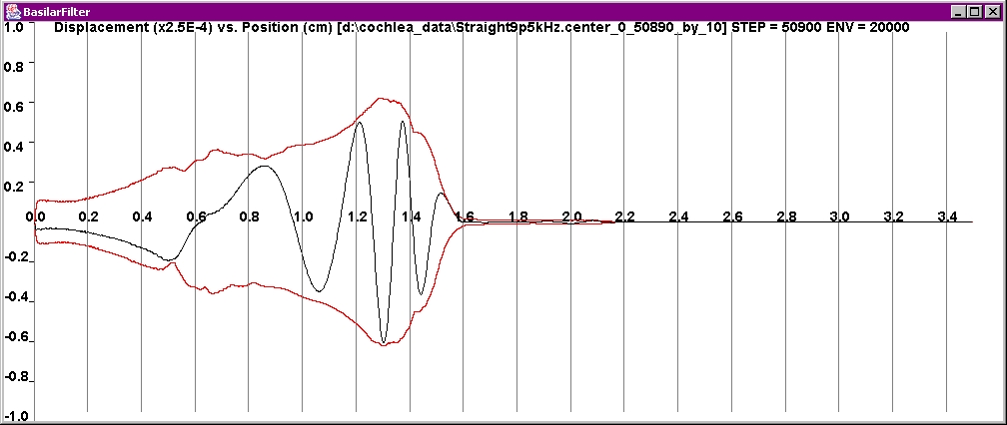The width and height of the screenshot is (1007, 425).
Task: Click the 2.0 x-axis position label
Action: coord(571,216)
